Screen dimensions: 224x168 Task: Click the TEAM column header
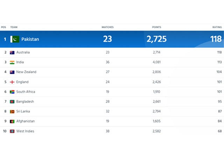point(14,27)
